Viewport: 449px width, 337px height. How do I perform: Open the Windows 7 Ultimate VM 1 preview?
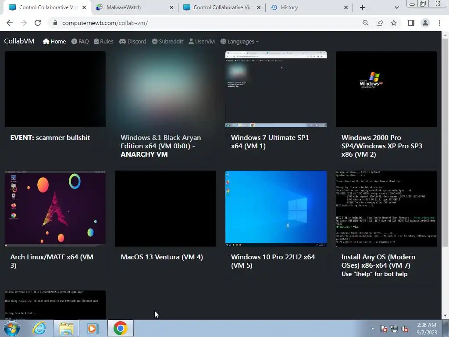pyautogui.click(x=276, y=89)
